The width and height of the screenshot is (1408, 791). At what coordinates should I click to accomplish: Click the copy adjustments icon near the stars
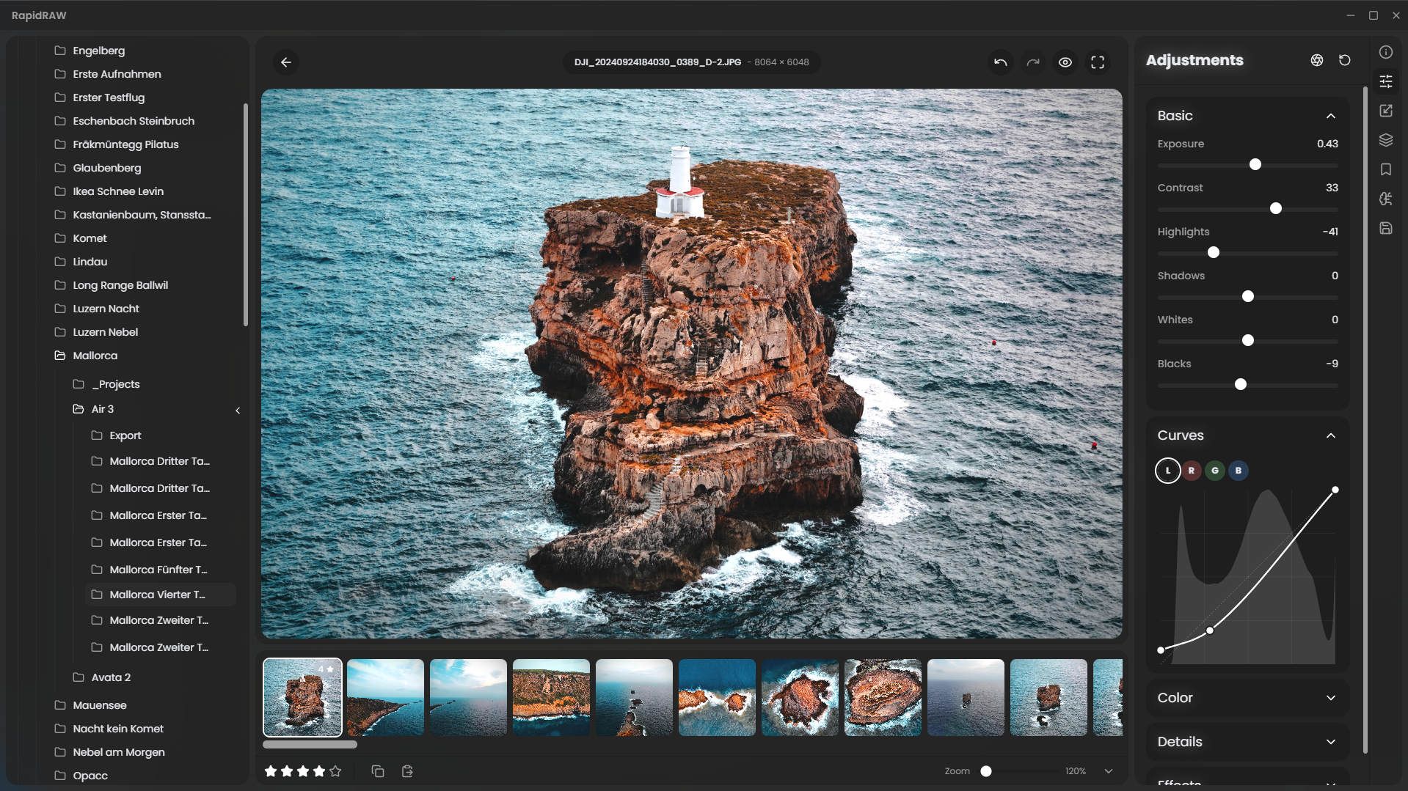[377, 770]
